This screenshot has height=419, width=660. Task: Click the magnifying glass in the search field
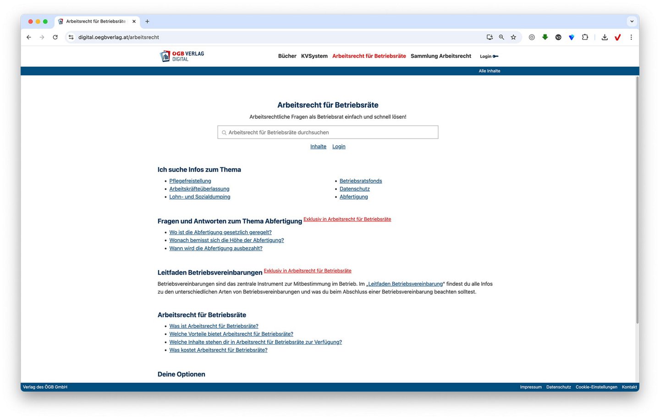(x=225, y=132)
